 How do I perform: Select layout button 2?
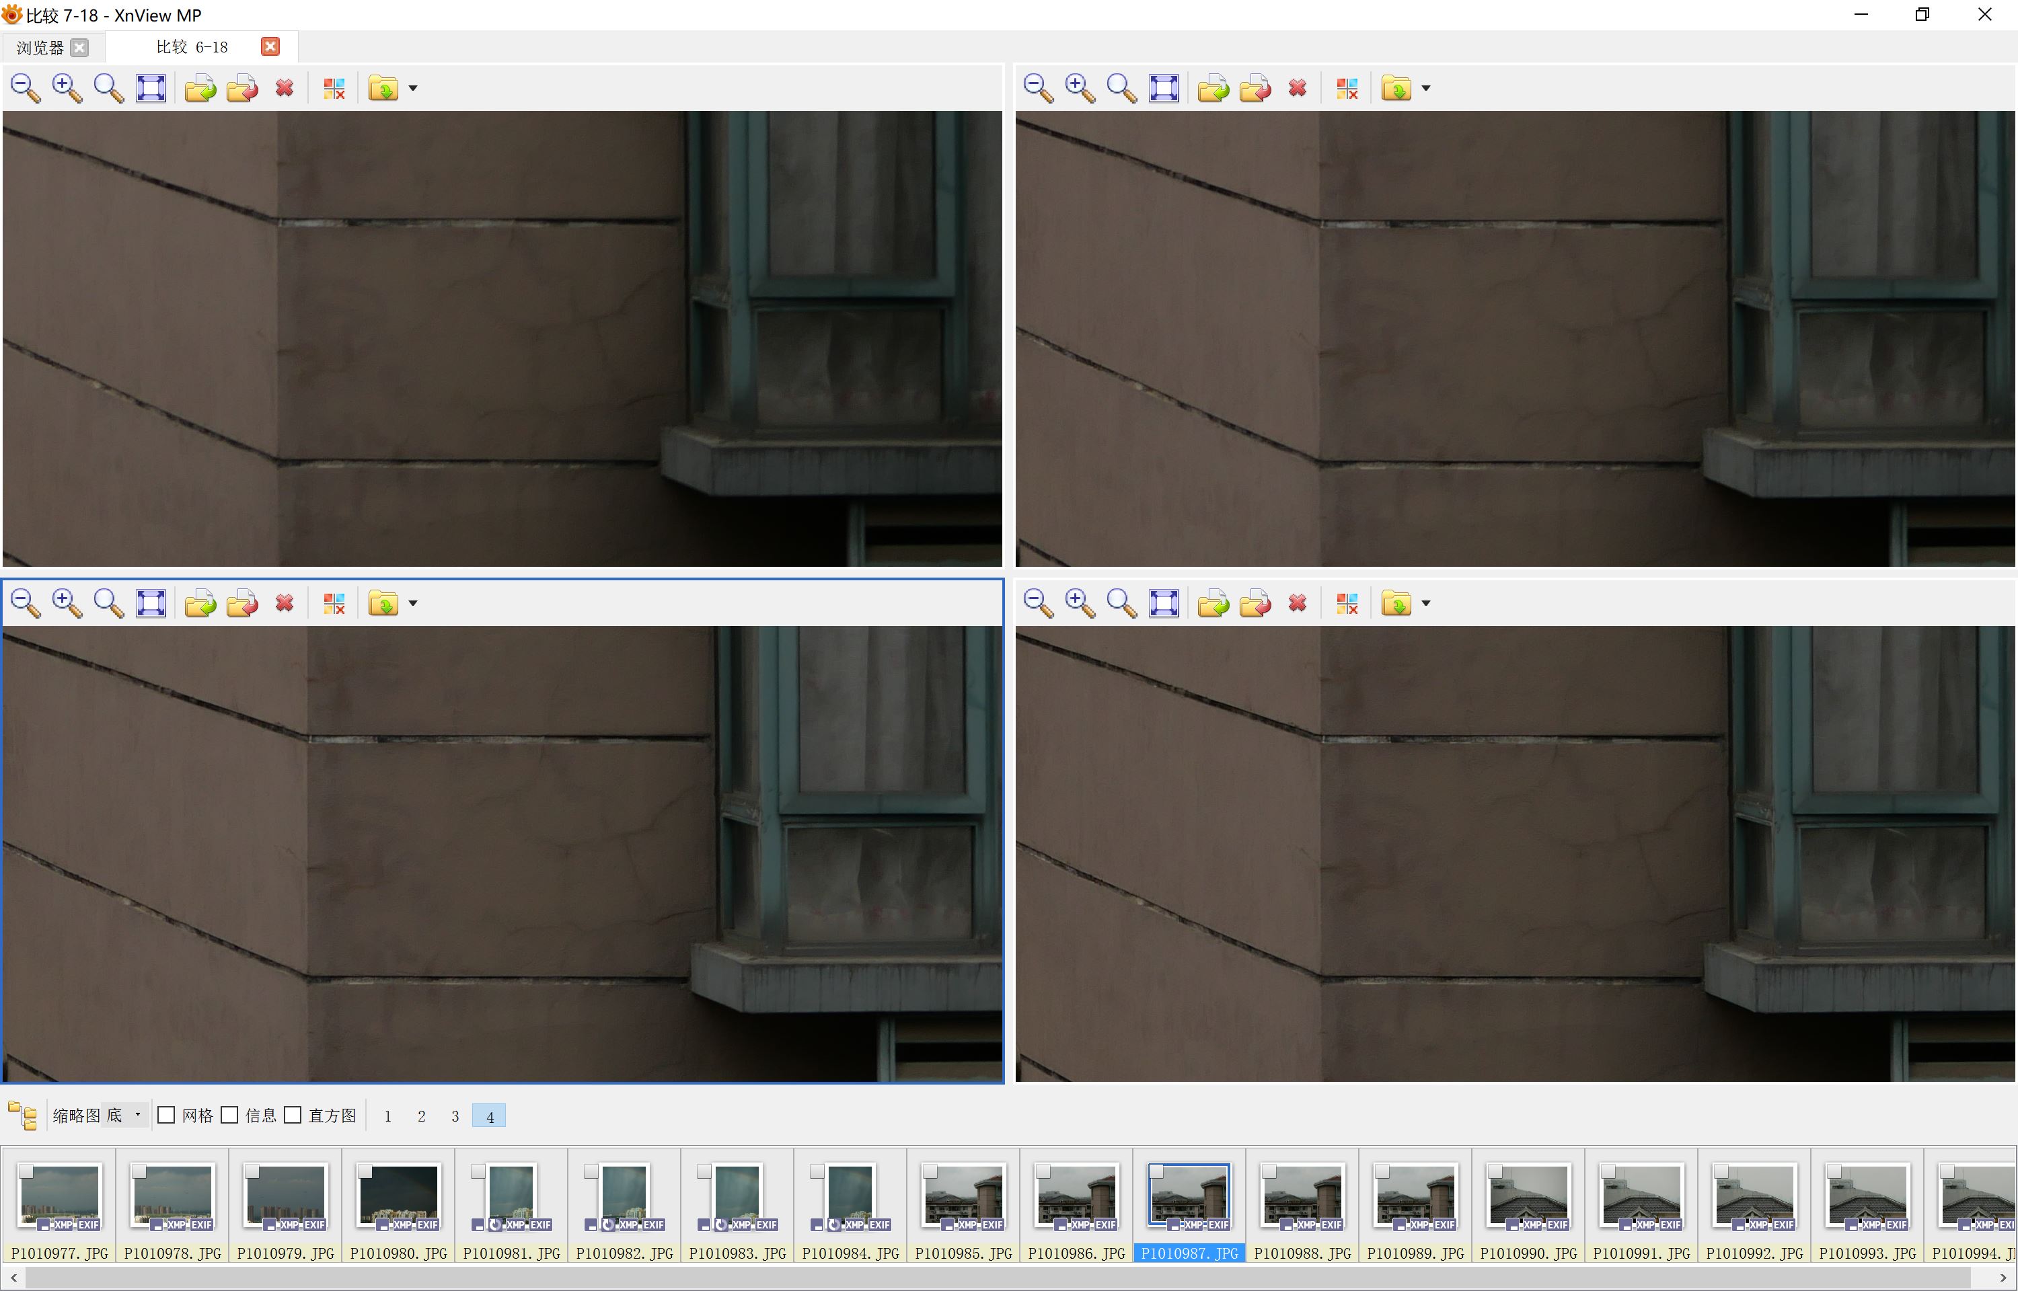(421, 1116)
